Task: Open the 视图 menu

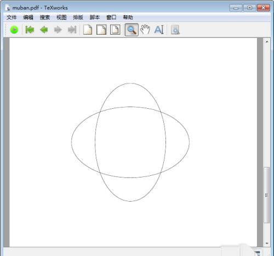Action: [61, 18]
